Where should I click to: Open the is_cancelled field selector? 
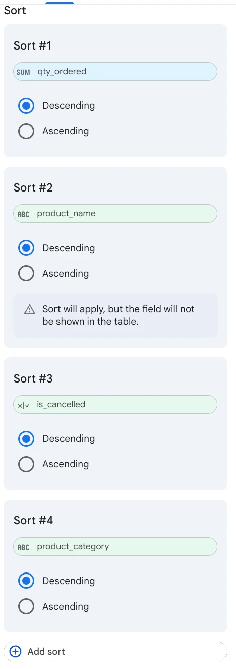[x=115, y=405]
